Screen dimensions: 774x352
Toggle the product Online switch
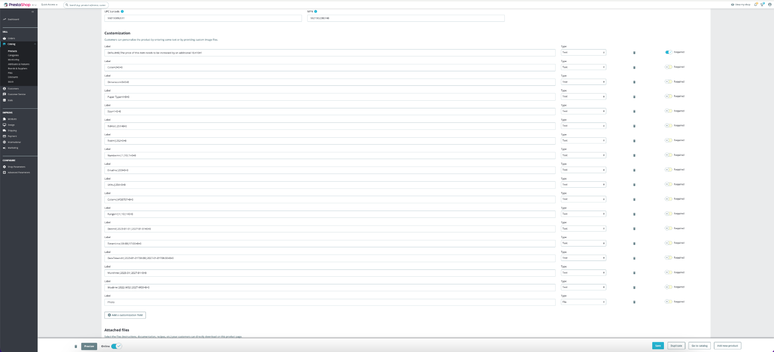(117, 346)
